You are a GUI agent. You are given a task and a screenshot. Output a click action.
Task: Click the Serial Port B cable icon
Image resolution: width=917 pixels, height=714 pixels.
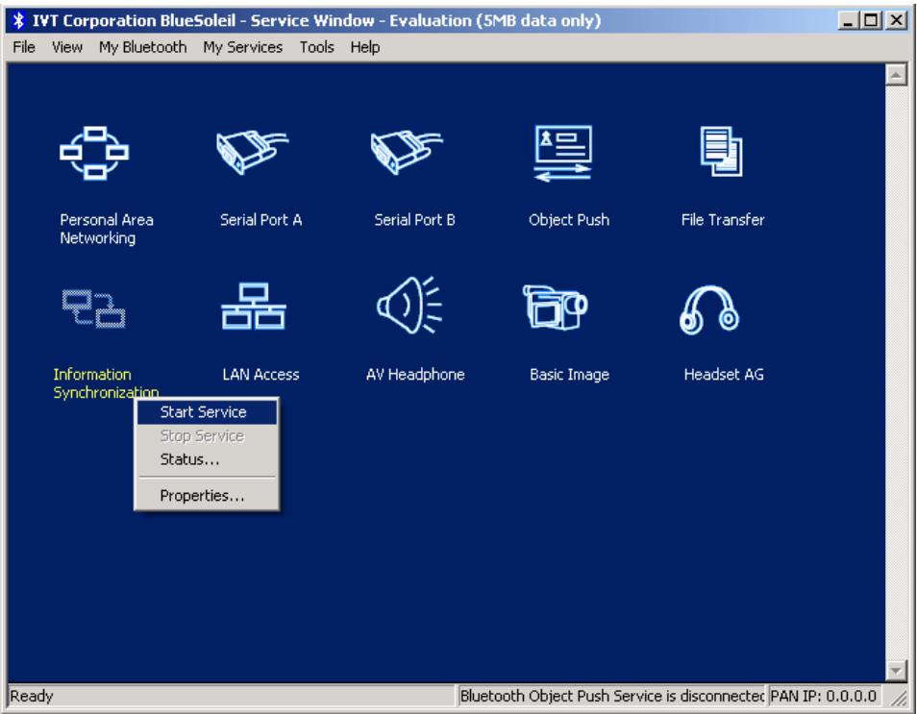(407, 152)
